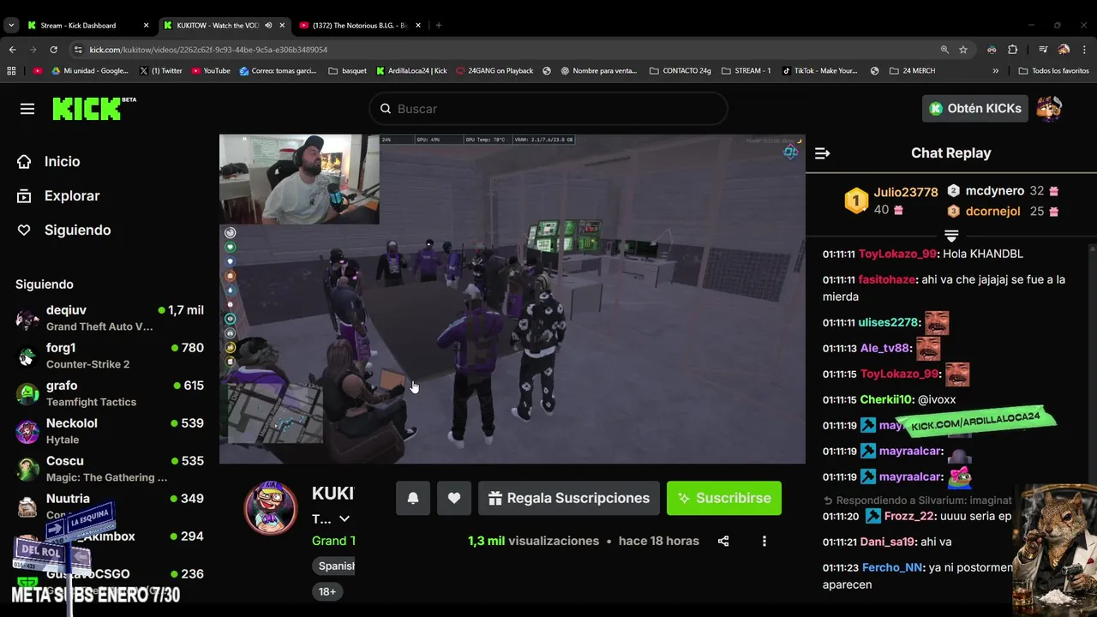This screenshot has width=1097, height=617.
Task: Click username Julio23778 in leaderboard
Action: [x=906, y=192]
